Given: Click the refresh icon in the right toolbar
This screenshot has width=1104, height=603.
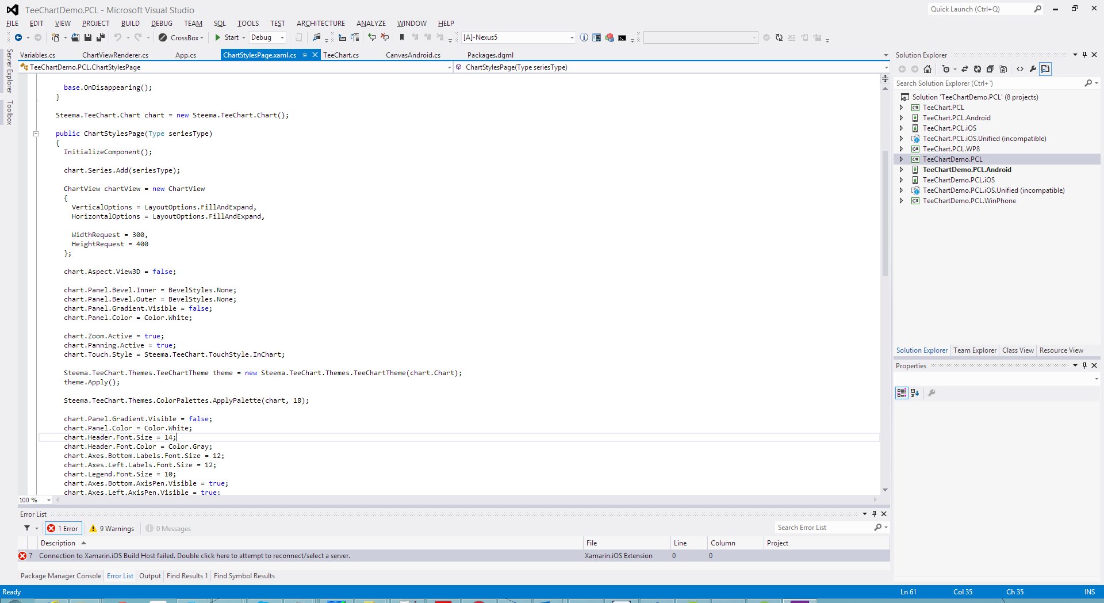Looking at the screenshot, I should (x=779, y=37).
